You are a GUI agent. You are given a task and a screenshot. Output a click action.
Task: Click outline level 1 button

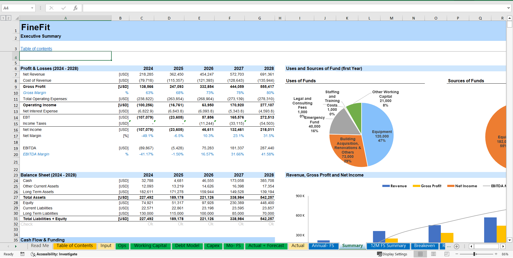[3, 18]
